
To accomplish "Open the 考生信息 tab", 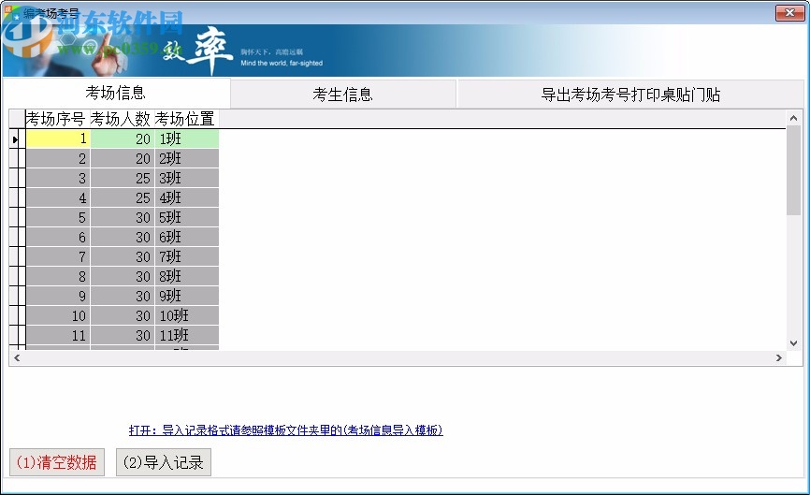I will coord(343,94).
